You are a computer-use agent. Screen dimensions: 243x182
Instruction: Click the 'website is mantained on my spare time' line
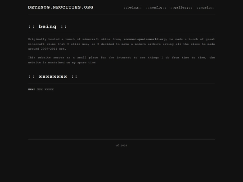click(x=62, y=62)
